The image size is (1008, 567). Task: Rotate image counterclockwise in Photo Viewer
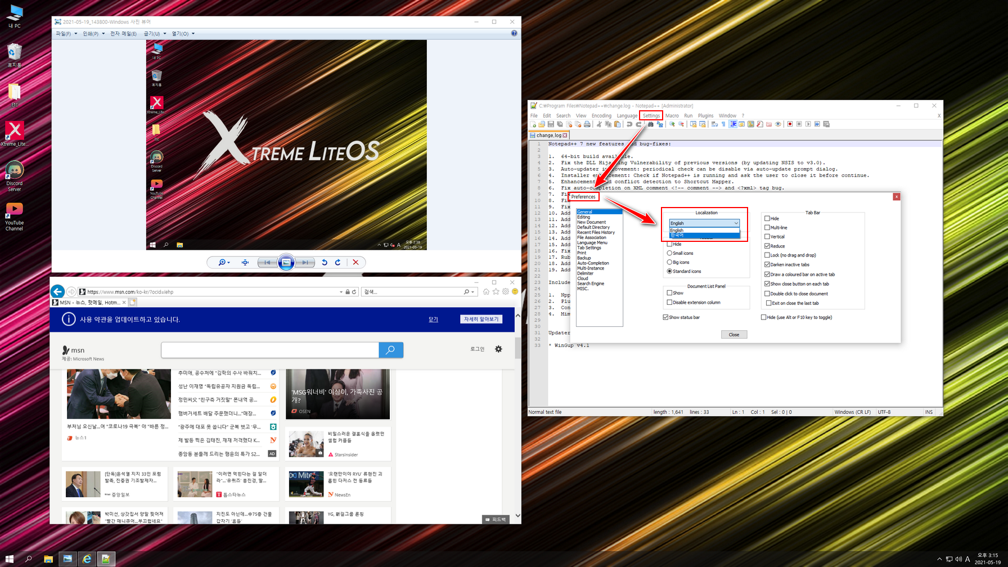click(325, 262)
